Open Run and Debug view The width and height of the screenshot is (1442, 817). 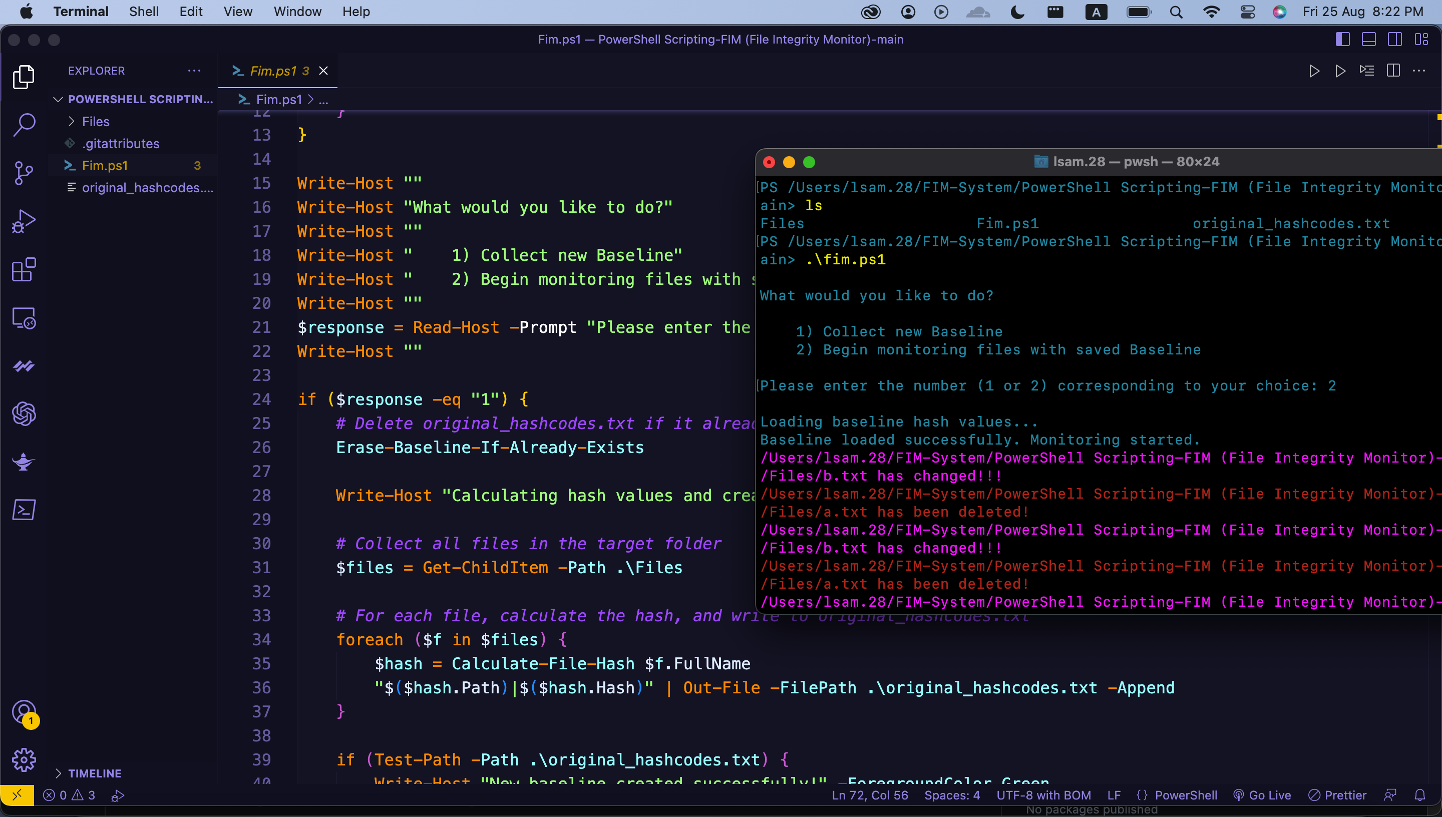pos(24,221)
